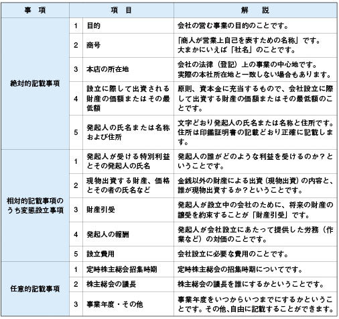Click explanation 会社の法律（登記）上の事業の中心地です
This screenshot has height=319, width=339.
coord(255,69)
